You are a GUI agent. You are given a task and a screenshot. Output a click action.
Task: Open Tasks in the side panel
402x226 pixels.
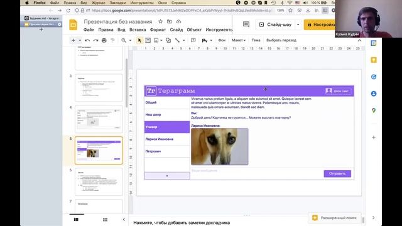(374, 77)
